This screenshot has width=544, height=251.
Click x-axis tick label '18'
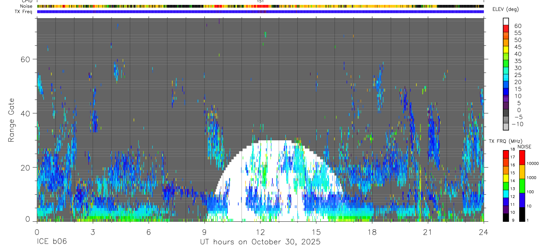pyautogui.click(x=372, y=232)
